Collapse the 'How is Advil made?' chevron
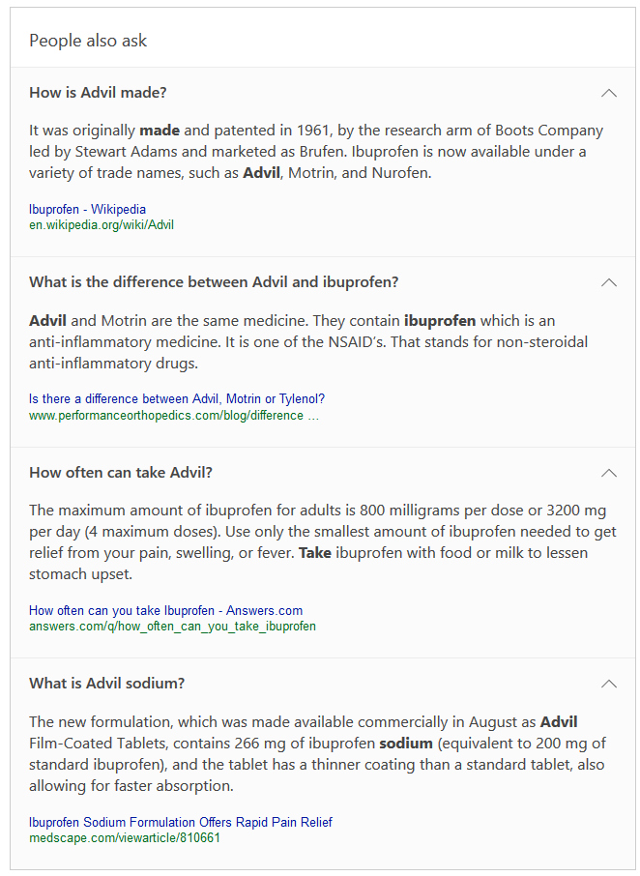 [x=608, y=93]
